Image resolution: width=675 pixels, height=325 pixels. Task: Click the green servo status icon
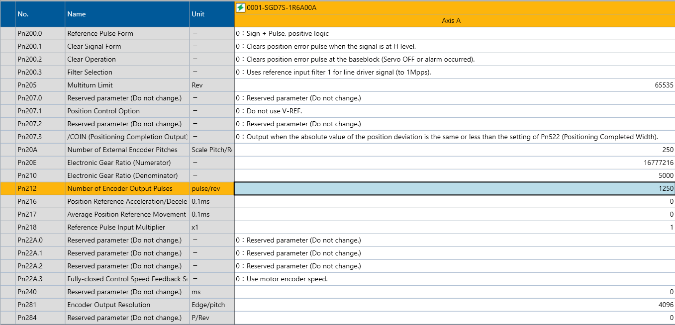[241, 7]
